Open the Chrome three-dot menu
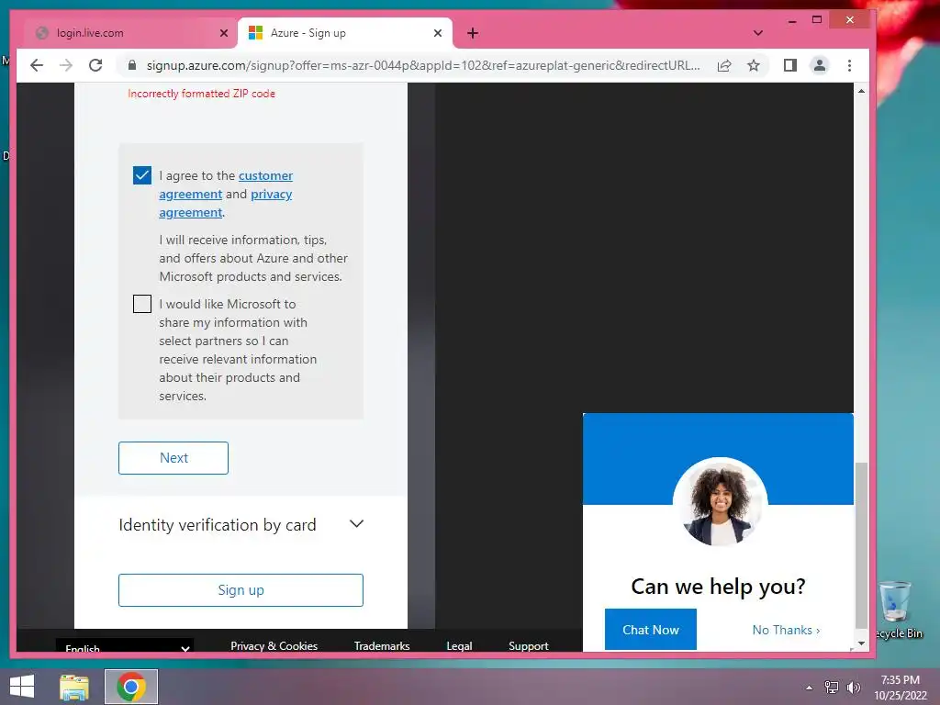Screen dimensions: 940x705 (849, 65)
